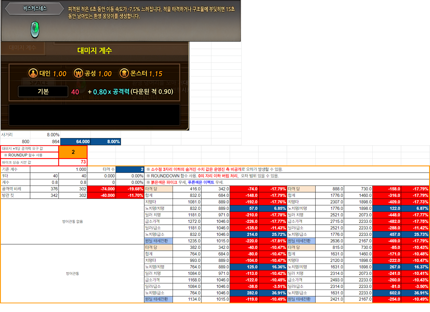Image resolution: width=430 pixels, height=312 pixels.
Task: Select the 864 cell
Action: [x=45, y=142]
